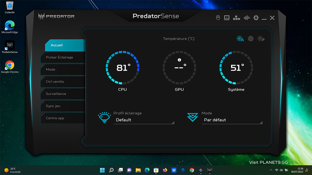Screen dimensions: 312x175
Task: Open Microsoft Store from taskbar
Action: pyautogui.click(x=156, y=170)
